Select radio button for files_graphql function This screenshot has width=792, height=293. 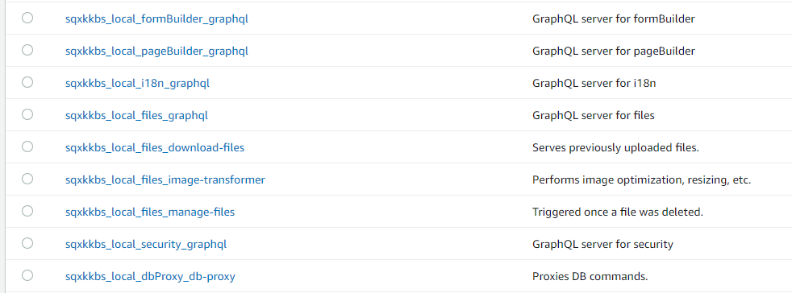pyautogui.click(x=27, y=114)
